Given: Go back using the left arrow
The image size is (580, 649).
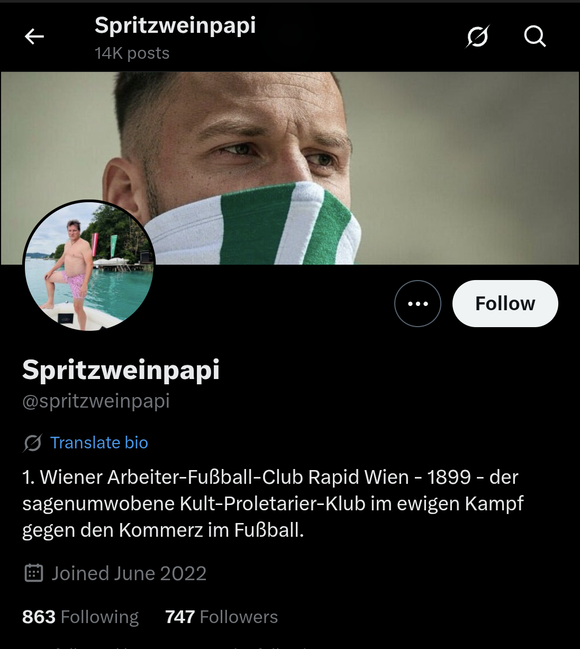Looking at the screenshot, I should point(34,37).
